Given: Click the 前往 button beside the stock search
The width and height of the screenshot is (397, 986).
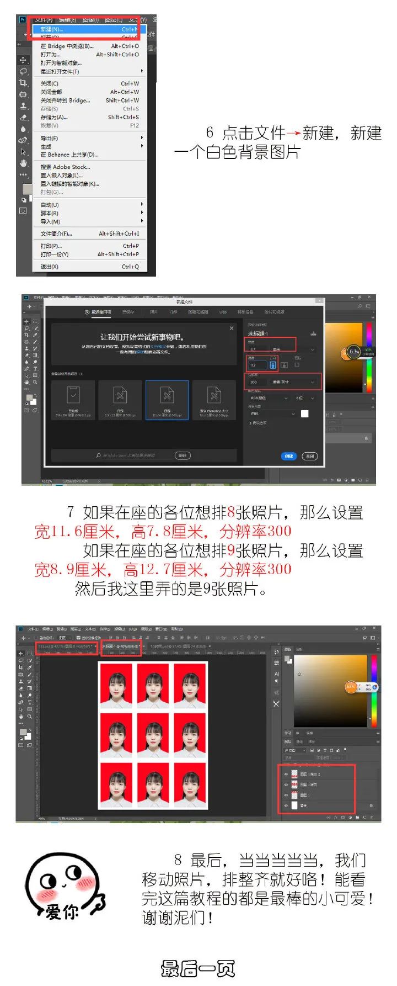Looking at the screenshot, I should pyautogui.click(x=183, y=455).
